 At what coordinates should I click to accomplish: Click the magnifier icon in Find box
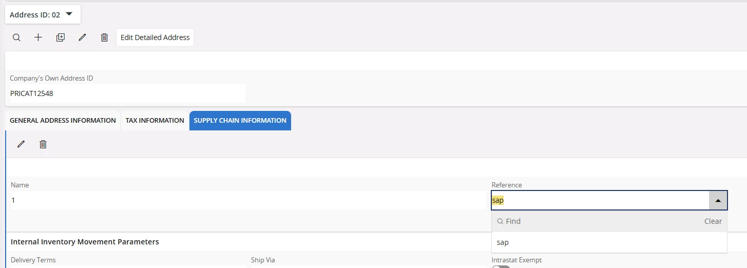click(x=500, y=221)
